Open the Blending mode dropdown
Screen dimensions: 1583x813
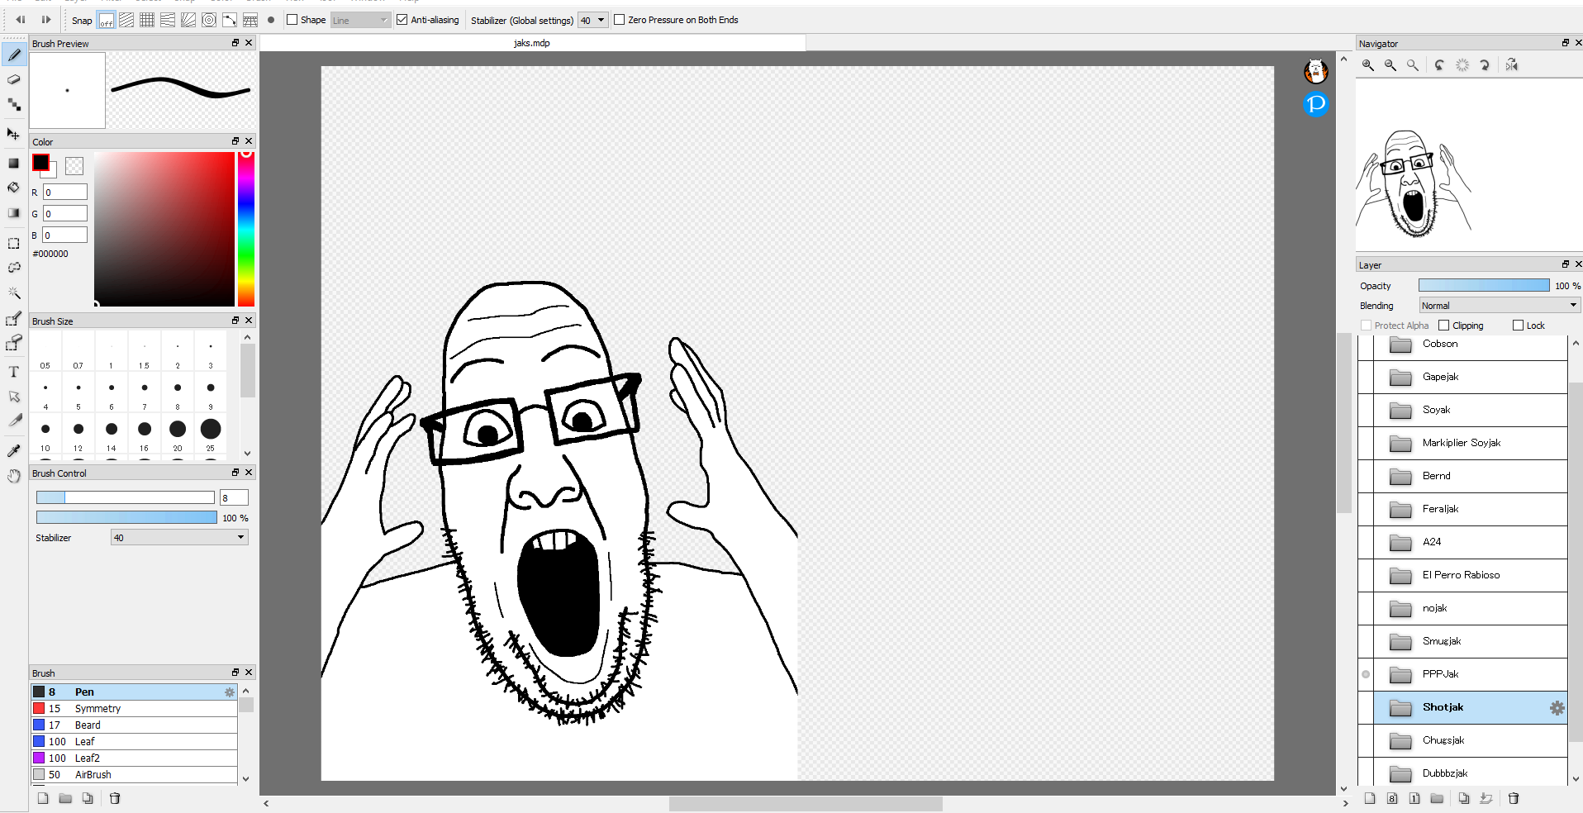coord(1499,306)
